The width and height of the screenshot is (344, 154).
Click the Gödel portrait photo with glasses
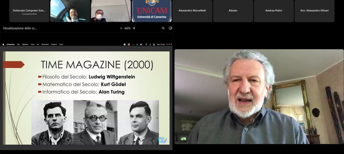[95, 122]
